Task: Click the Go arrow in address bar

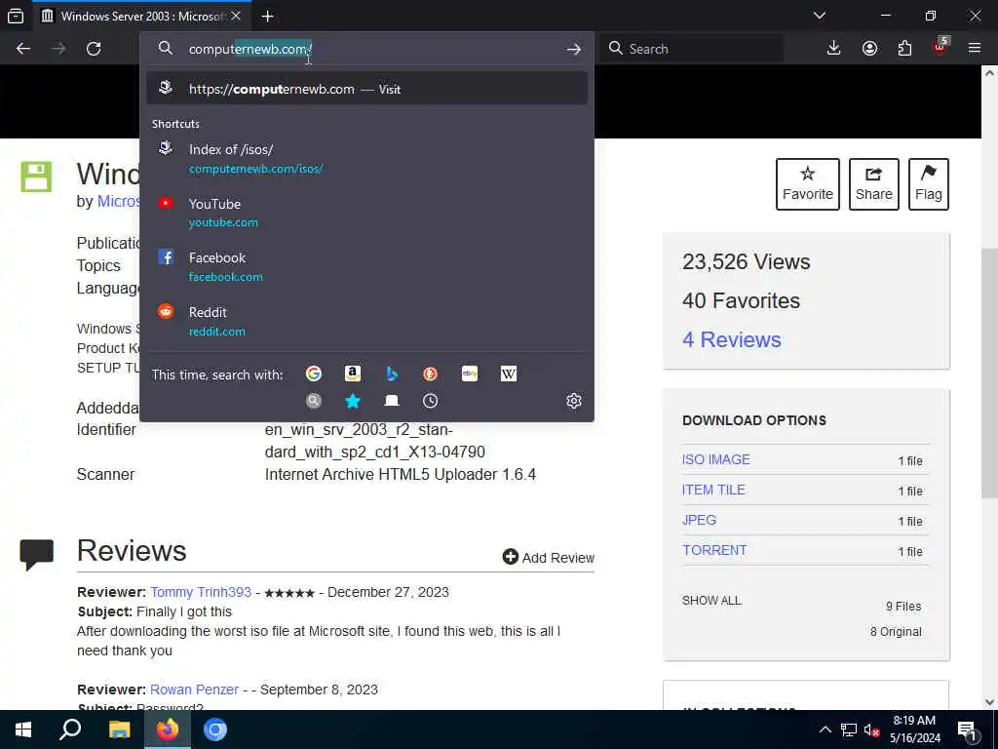Action: tap(573, 49)
